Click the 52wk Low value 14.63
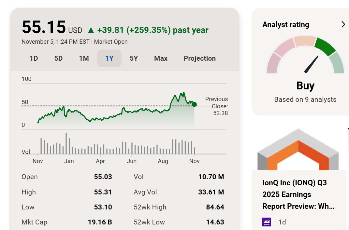 (215, 222)
